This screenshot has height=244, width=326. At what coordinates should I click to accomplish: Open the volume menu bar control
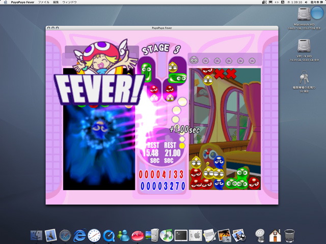(306, 2)
